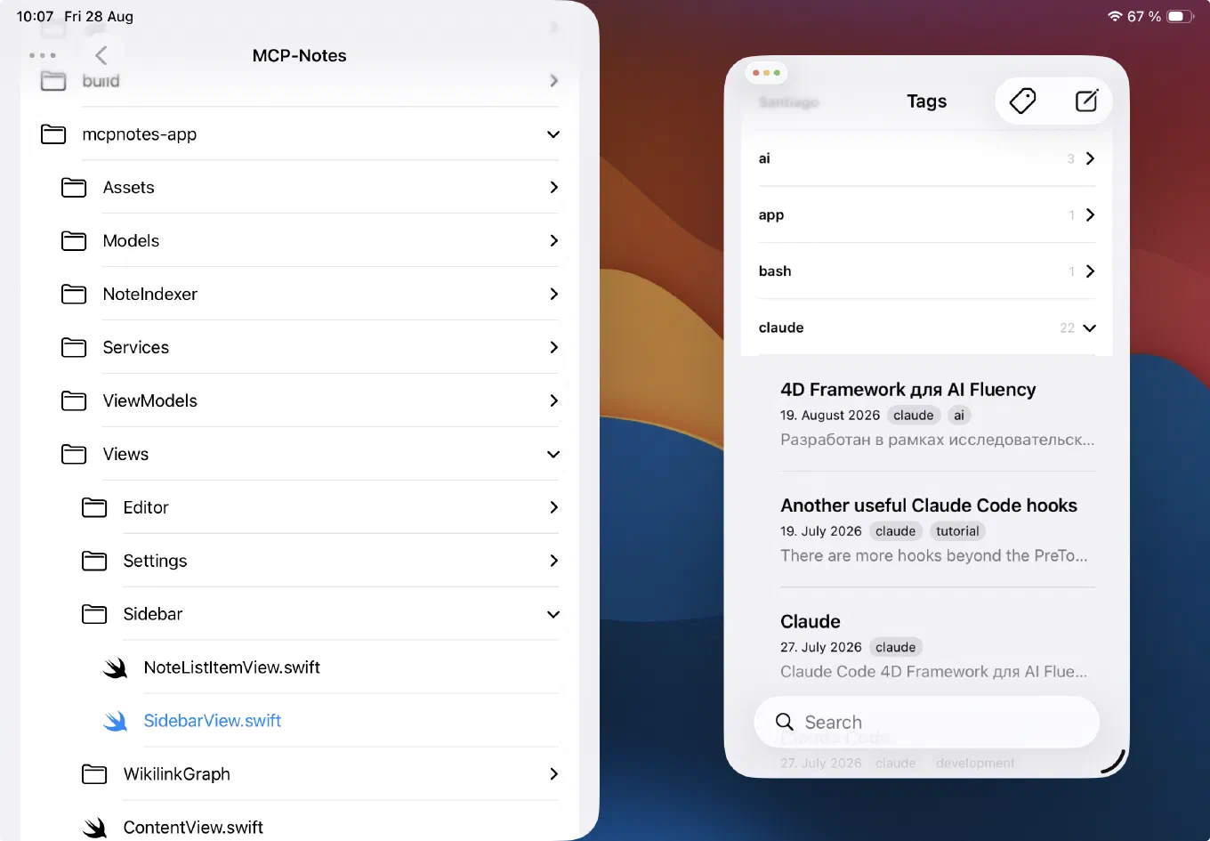This screenshot has height=841, width=1210.
Task: Collapse the Views folder chevron
Action: tap(553, 455)
